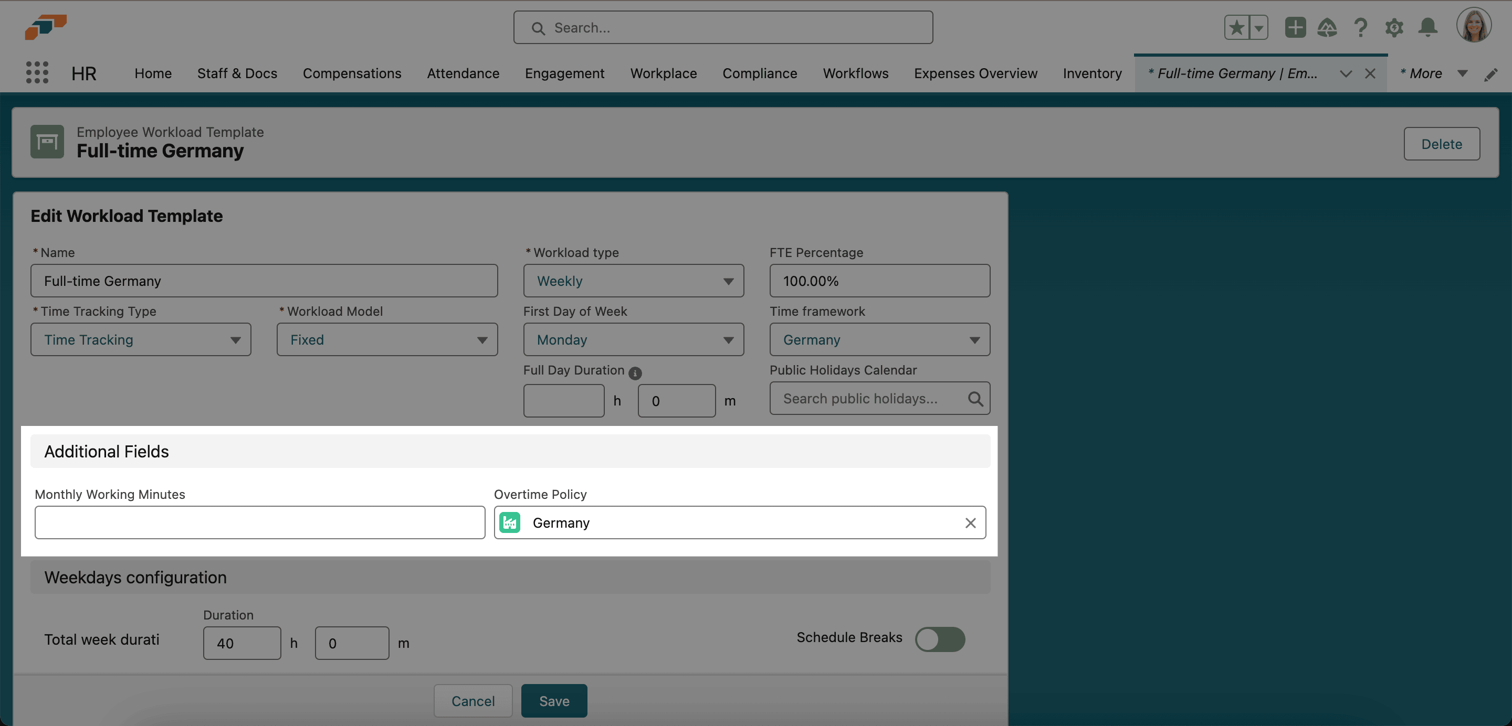Click the FTE Percentage field
1512x726 pixels.
(879, 281)
